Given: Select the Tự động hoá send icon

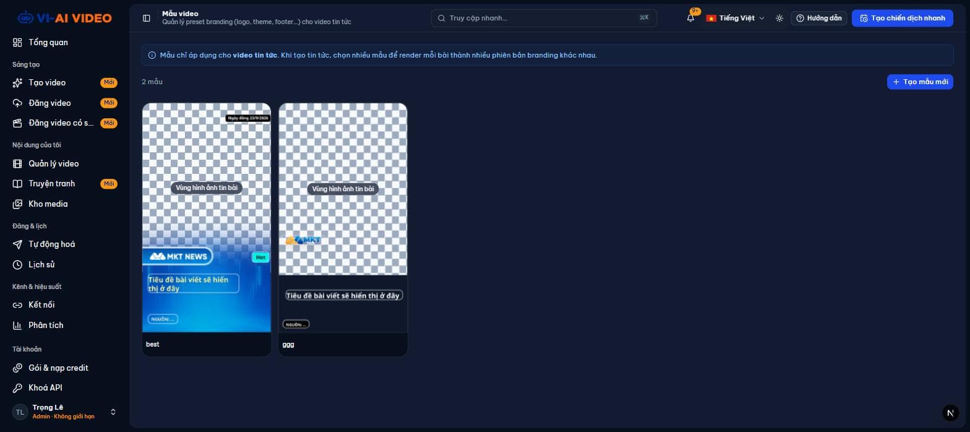Looking at the screenshot, I should point(17,244).
